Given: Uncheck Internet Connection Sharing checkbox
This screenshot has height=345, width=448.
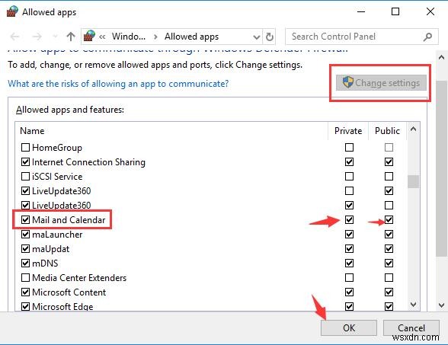Looking at the screenshot, I should (x=25, y=162).
